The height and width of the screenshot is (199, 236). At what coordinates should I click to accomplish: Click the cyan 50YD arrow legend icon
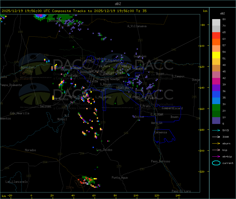coord(216,130)
